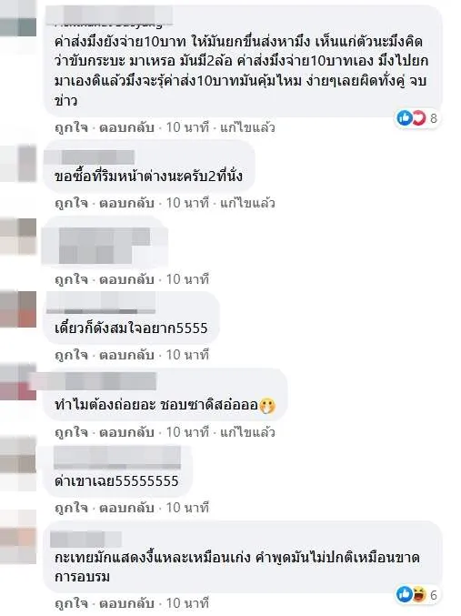The image size is (461, 616).
Task: Click ถูกใจ under the window seat comment
Action: pyautogui.click(x=72, y=203)
